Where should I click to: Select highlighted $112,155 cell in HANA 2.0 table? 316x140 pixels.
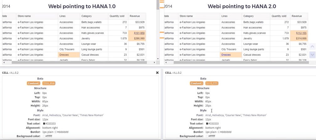pyautogui.click(x=299, y=33)
